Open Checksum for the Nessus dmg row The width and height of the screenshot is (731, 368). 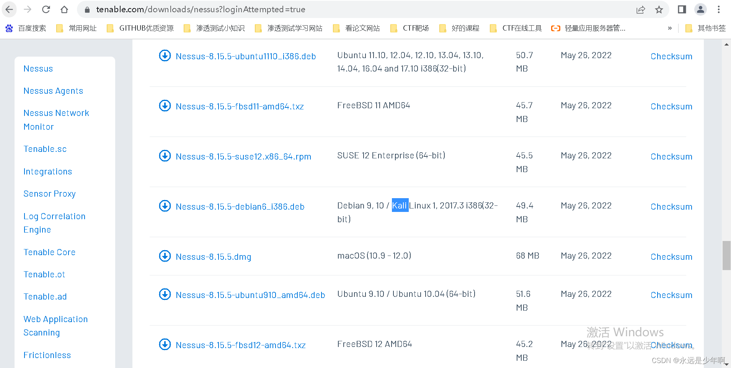coord(671,257)
